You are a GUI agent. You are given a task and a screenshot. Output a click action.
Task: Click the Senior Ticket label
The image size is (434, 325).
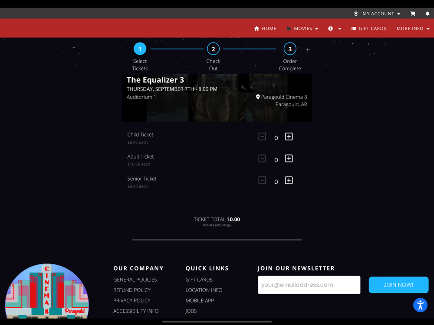click(142, 179)
